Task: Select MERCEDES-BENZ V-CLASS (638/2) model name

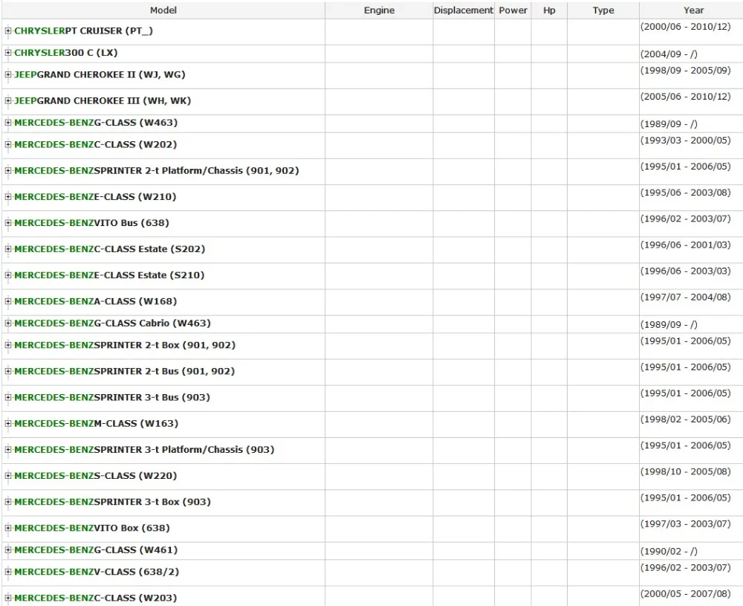Action: click(97, 571)
